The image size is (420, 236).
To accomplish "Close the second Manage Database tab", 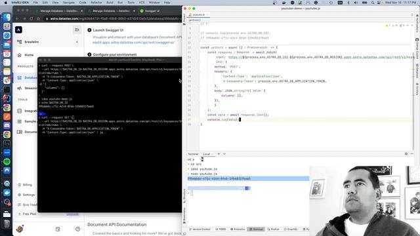I will pyautogui.click(x=134, y=11).
